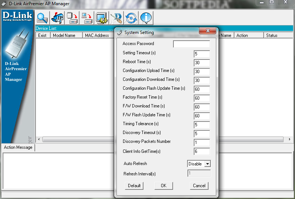295x199 pixels.
Task: Click the System Setting dialog title icon
Action: tap(119, 32)
